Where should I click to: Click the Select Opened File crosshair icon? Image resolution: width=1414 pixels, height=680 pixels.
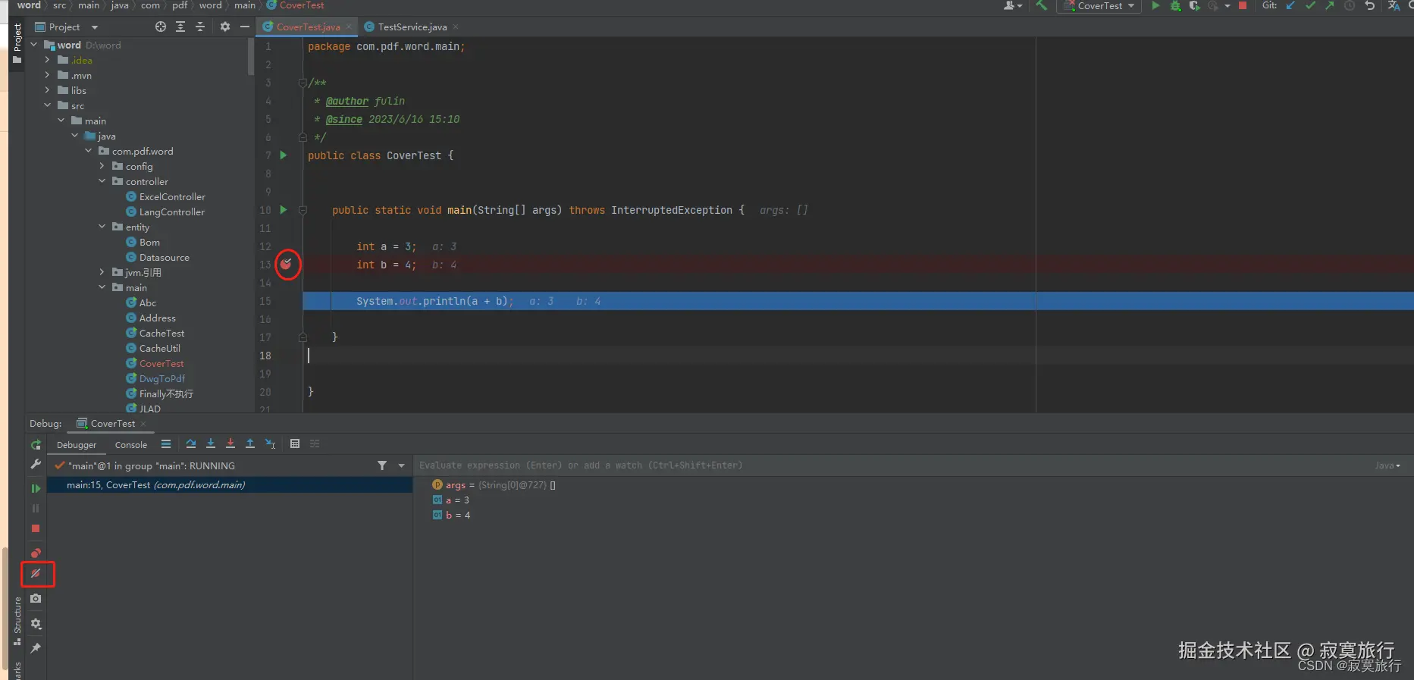(x=161, y=27)
